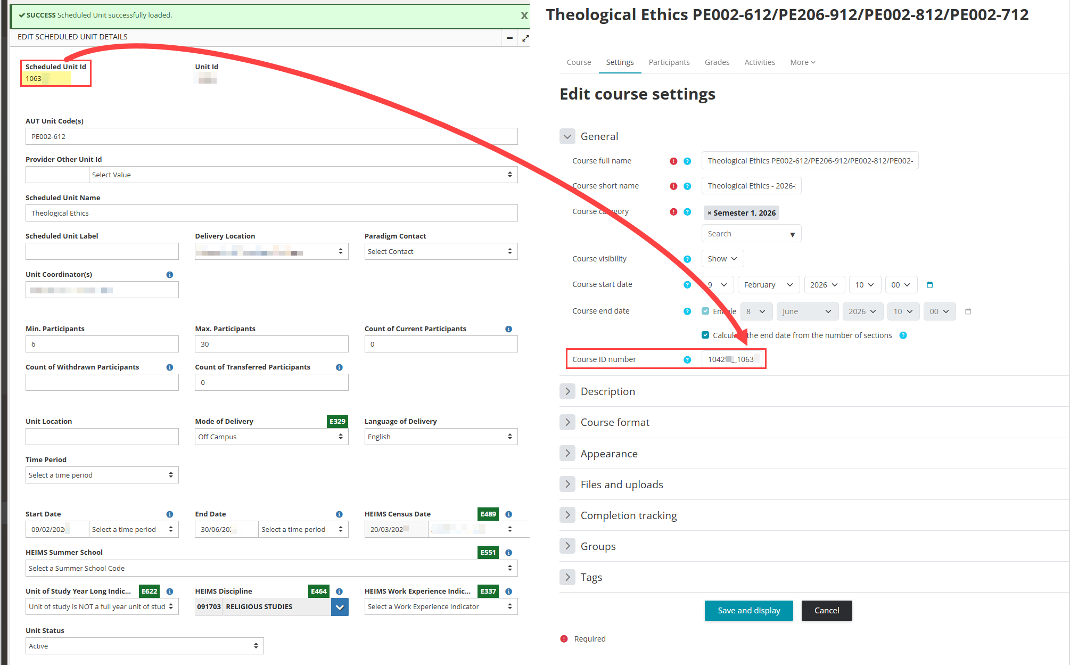Click info icon beside HEIMS Census Date
The image size is (1070, 665).
coord(508,514)
